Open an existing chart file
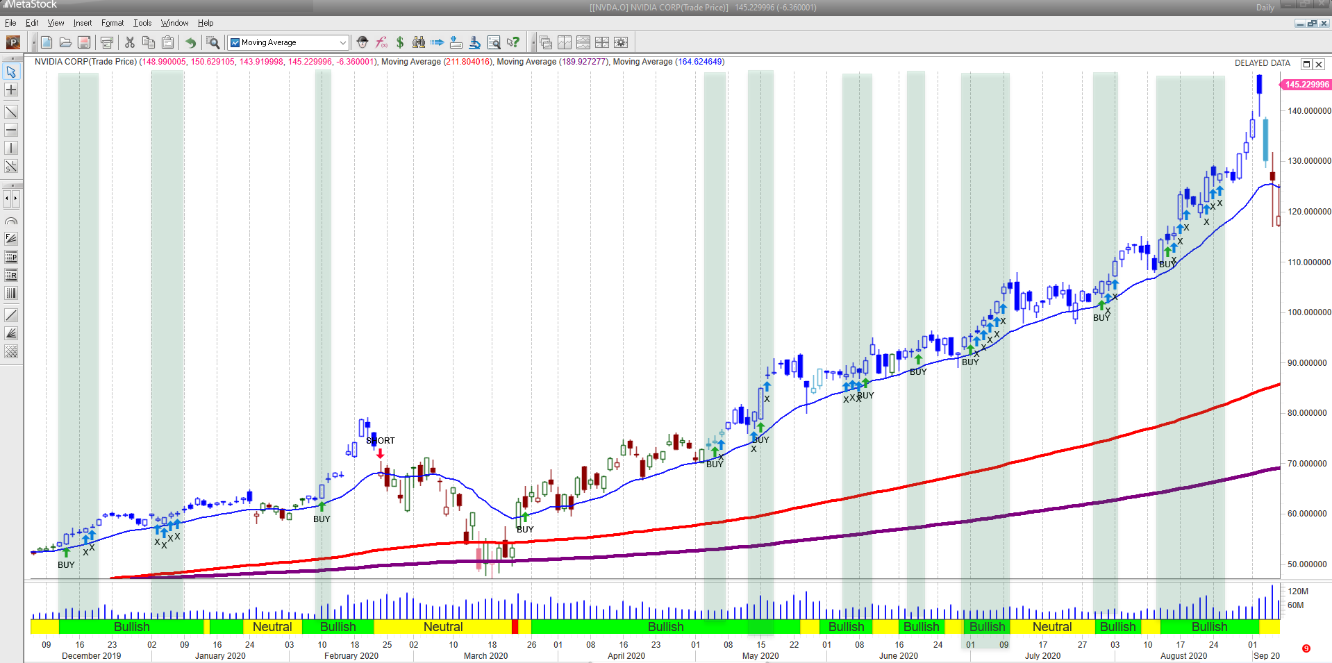This screenshot has width=1332, height=663. coord(65,42)
